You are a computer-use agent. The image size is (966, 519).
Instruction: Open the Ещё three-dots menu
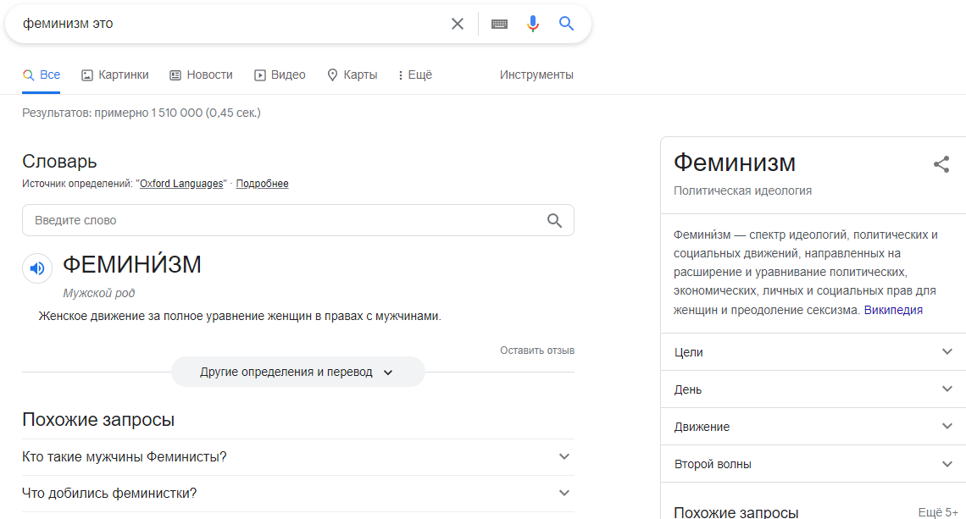click(x=414, y=75)
